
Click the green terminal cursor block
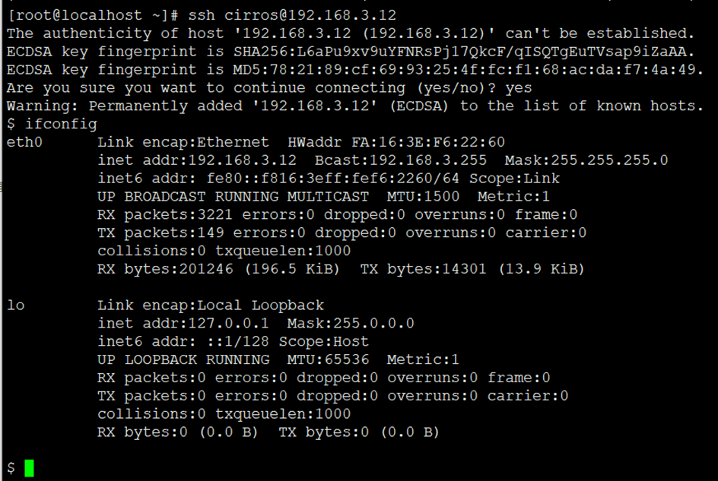tap(29, 468)
